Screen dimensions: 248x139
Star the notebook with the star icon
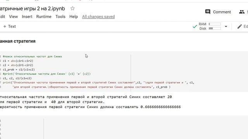72,8
